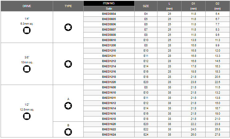Click the SIZE column header
This screenshot has height=139, width=230.
pyautogui.click(x=146, y=6)
